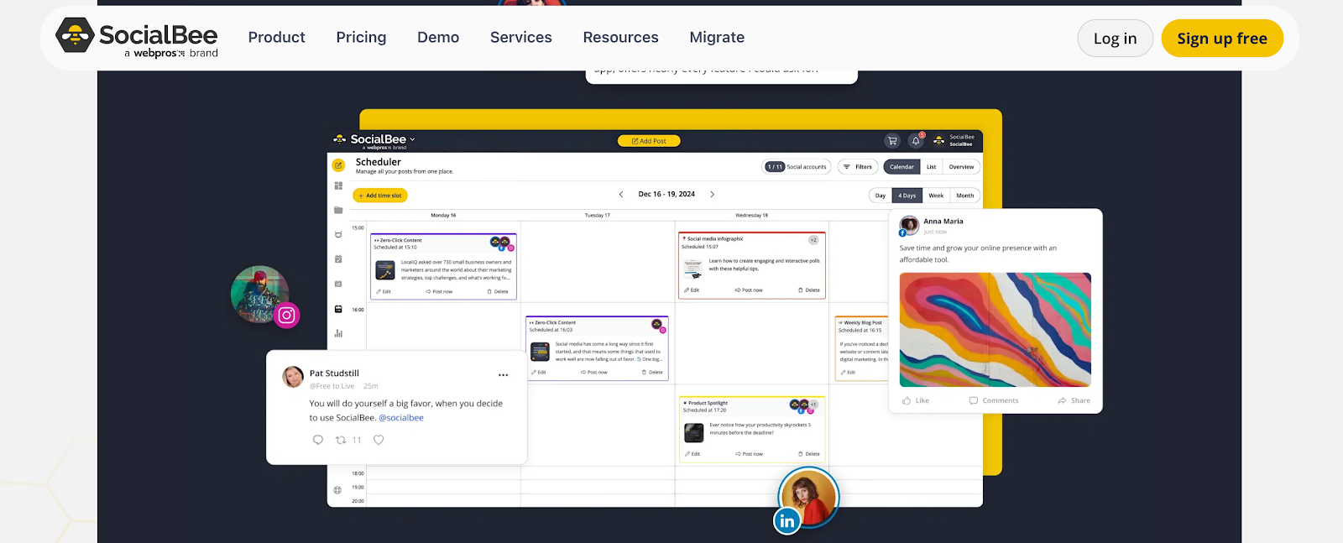Image resolution: width=1343 pixels, height=543 pixels.
Task: Click the blue LinkedIn badge icon
Action: pos(786,521)
